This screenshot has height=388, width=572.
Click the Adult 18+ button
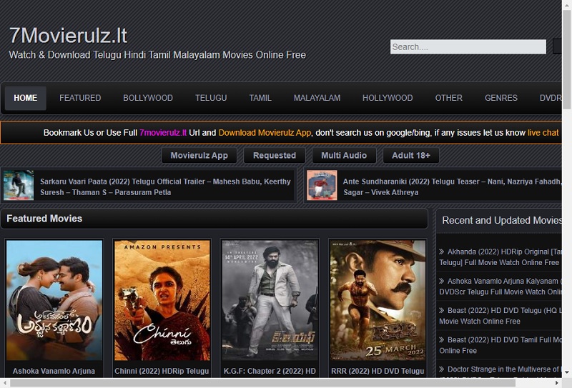(410, 156)
